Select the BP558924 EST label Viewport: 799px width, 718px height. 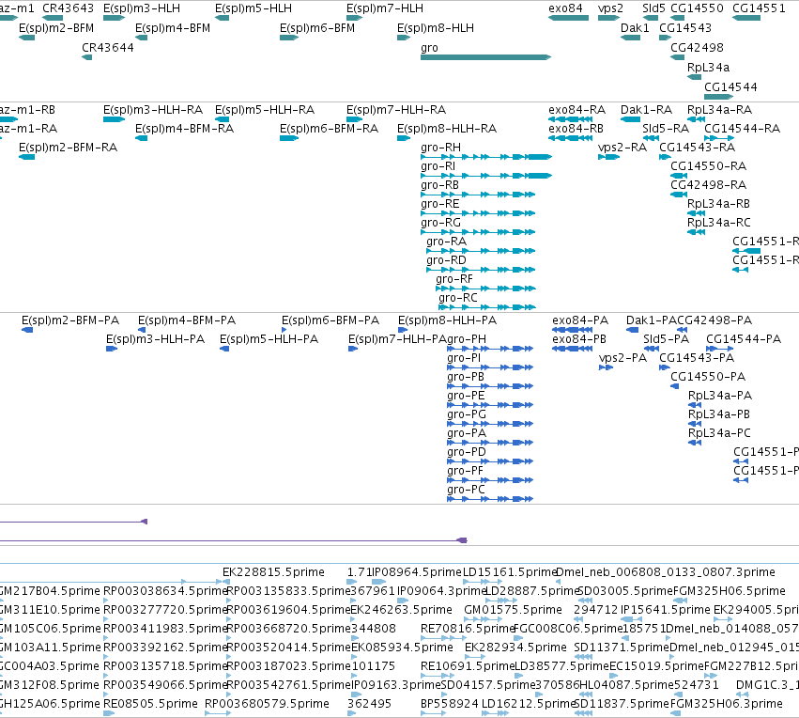[x=450, y=704]
